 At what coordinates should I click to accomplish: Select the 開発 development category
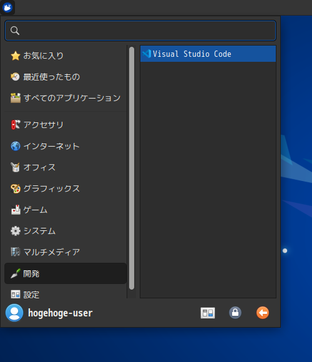click(66, 273)
